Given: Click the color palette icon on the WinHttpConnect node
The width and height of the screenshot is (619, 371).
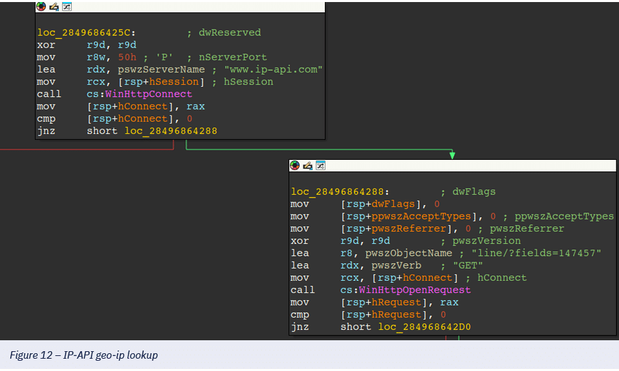Looking at the screenshot, I should [42, 7].
